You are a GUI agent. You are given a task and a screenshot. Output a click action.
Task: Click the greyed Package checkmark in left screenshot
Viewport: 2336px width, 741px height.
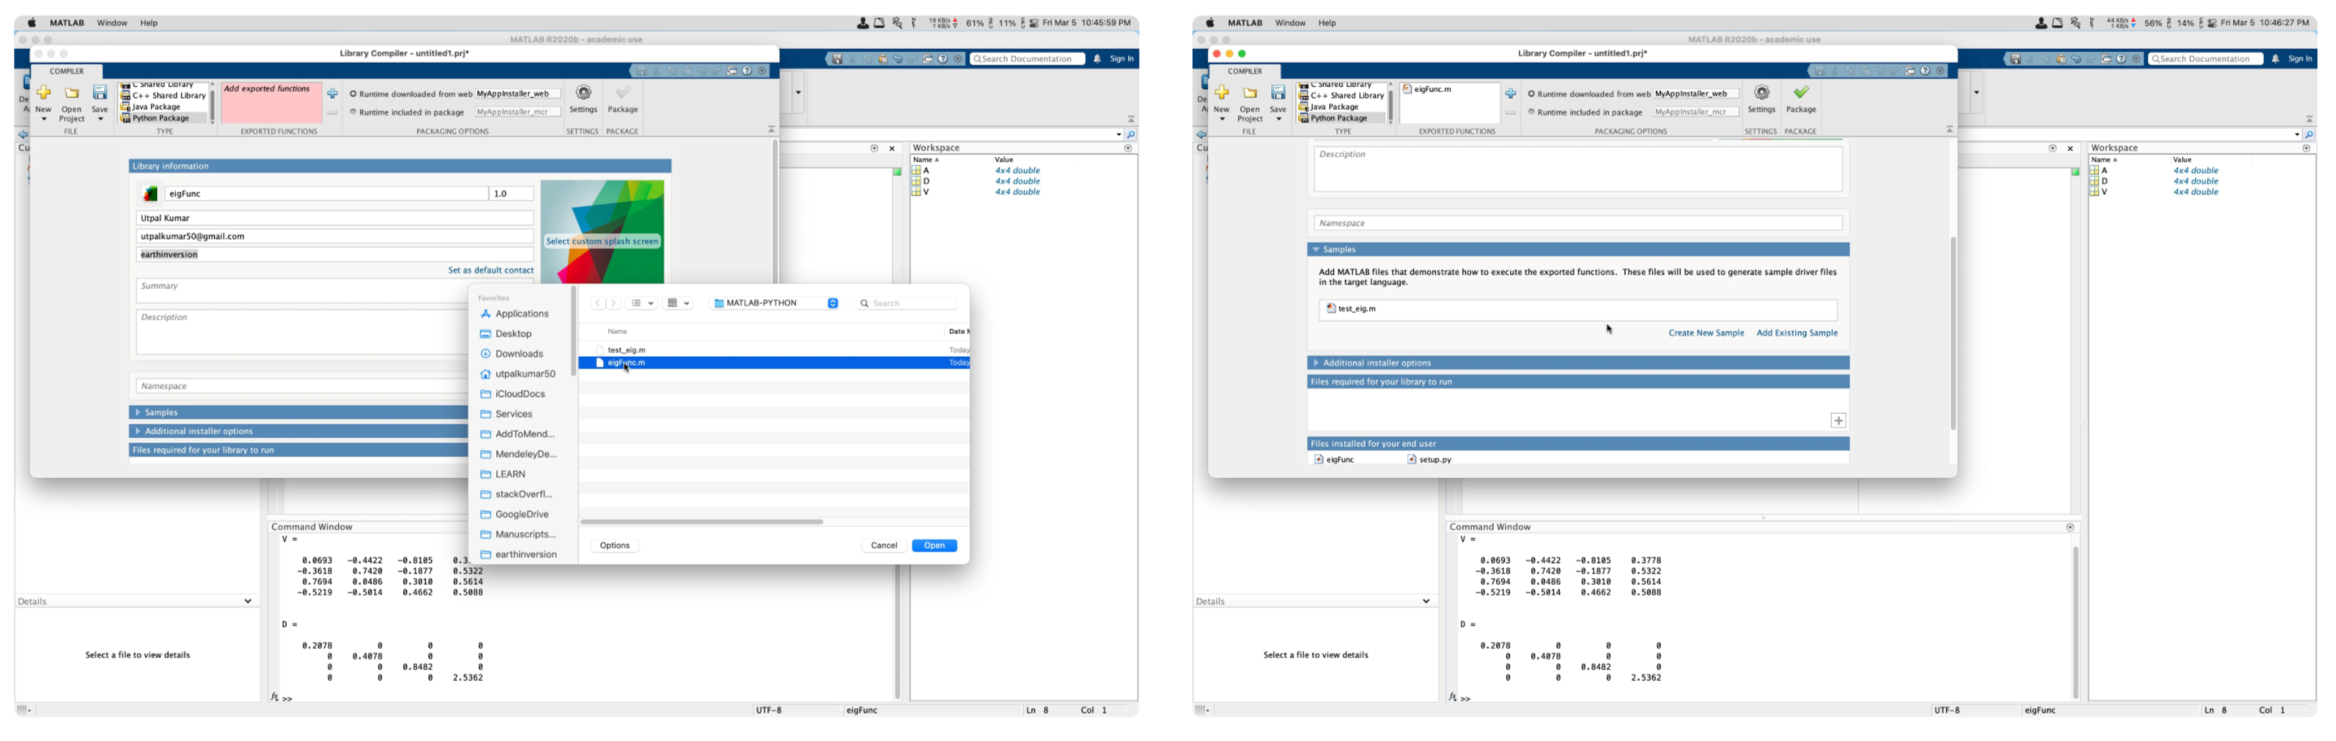tap(622, 93)
